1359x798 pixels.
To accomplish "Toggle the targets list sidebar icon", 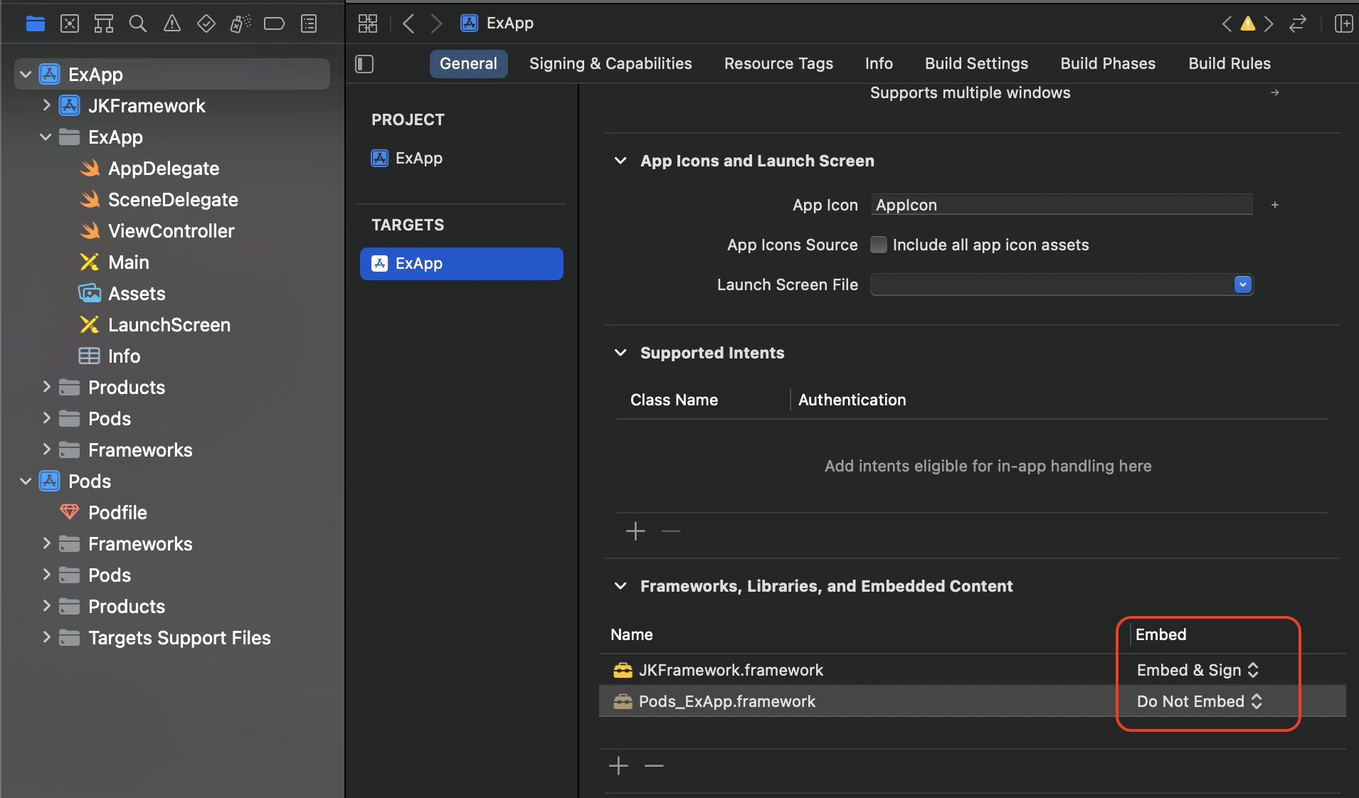I will click(x=364, y=64).
